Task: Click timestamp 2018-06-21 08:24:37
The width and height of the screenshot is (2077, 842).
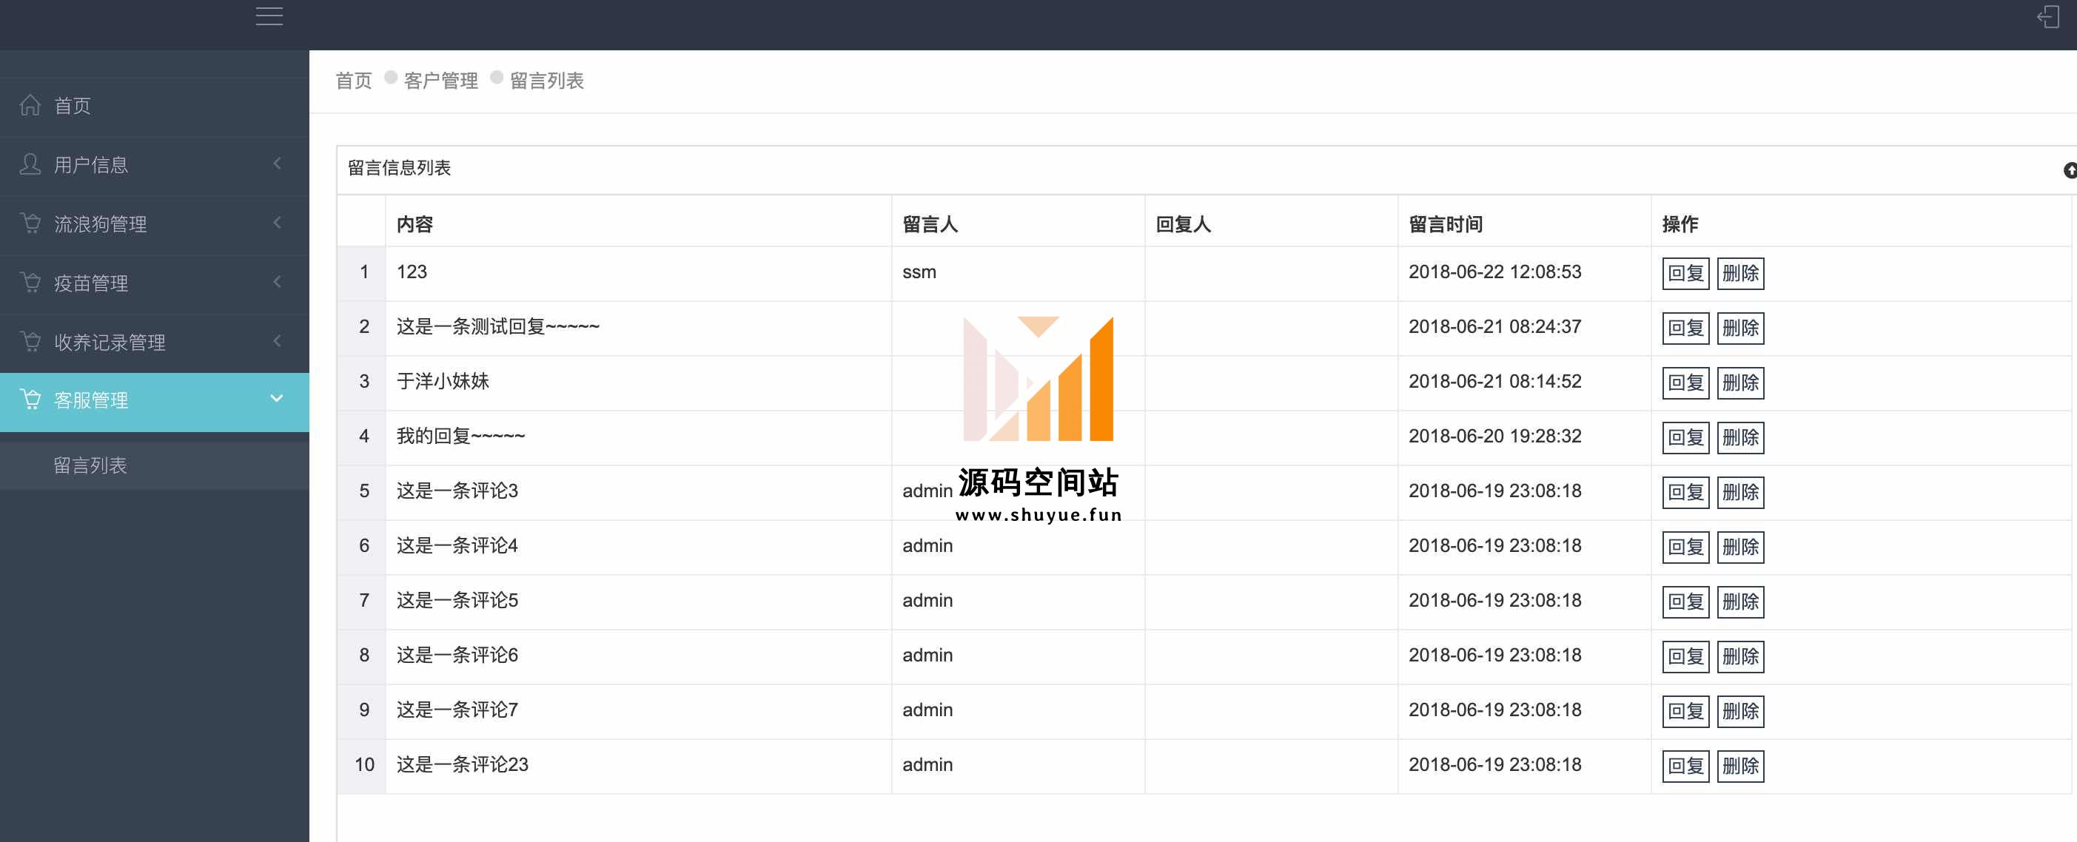Action: [1495, 326]
